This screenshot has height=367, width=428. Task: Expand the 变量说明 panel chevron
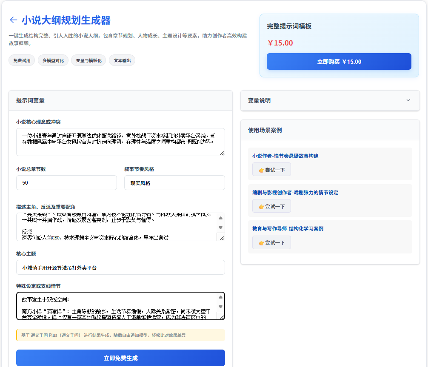point(408,100)
